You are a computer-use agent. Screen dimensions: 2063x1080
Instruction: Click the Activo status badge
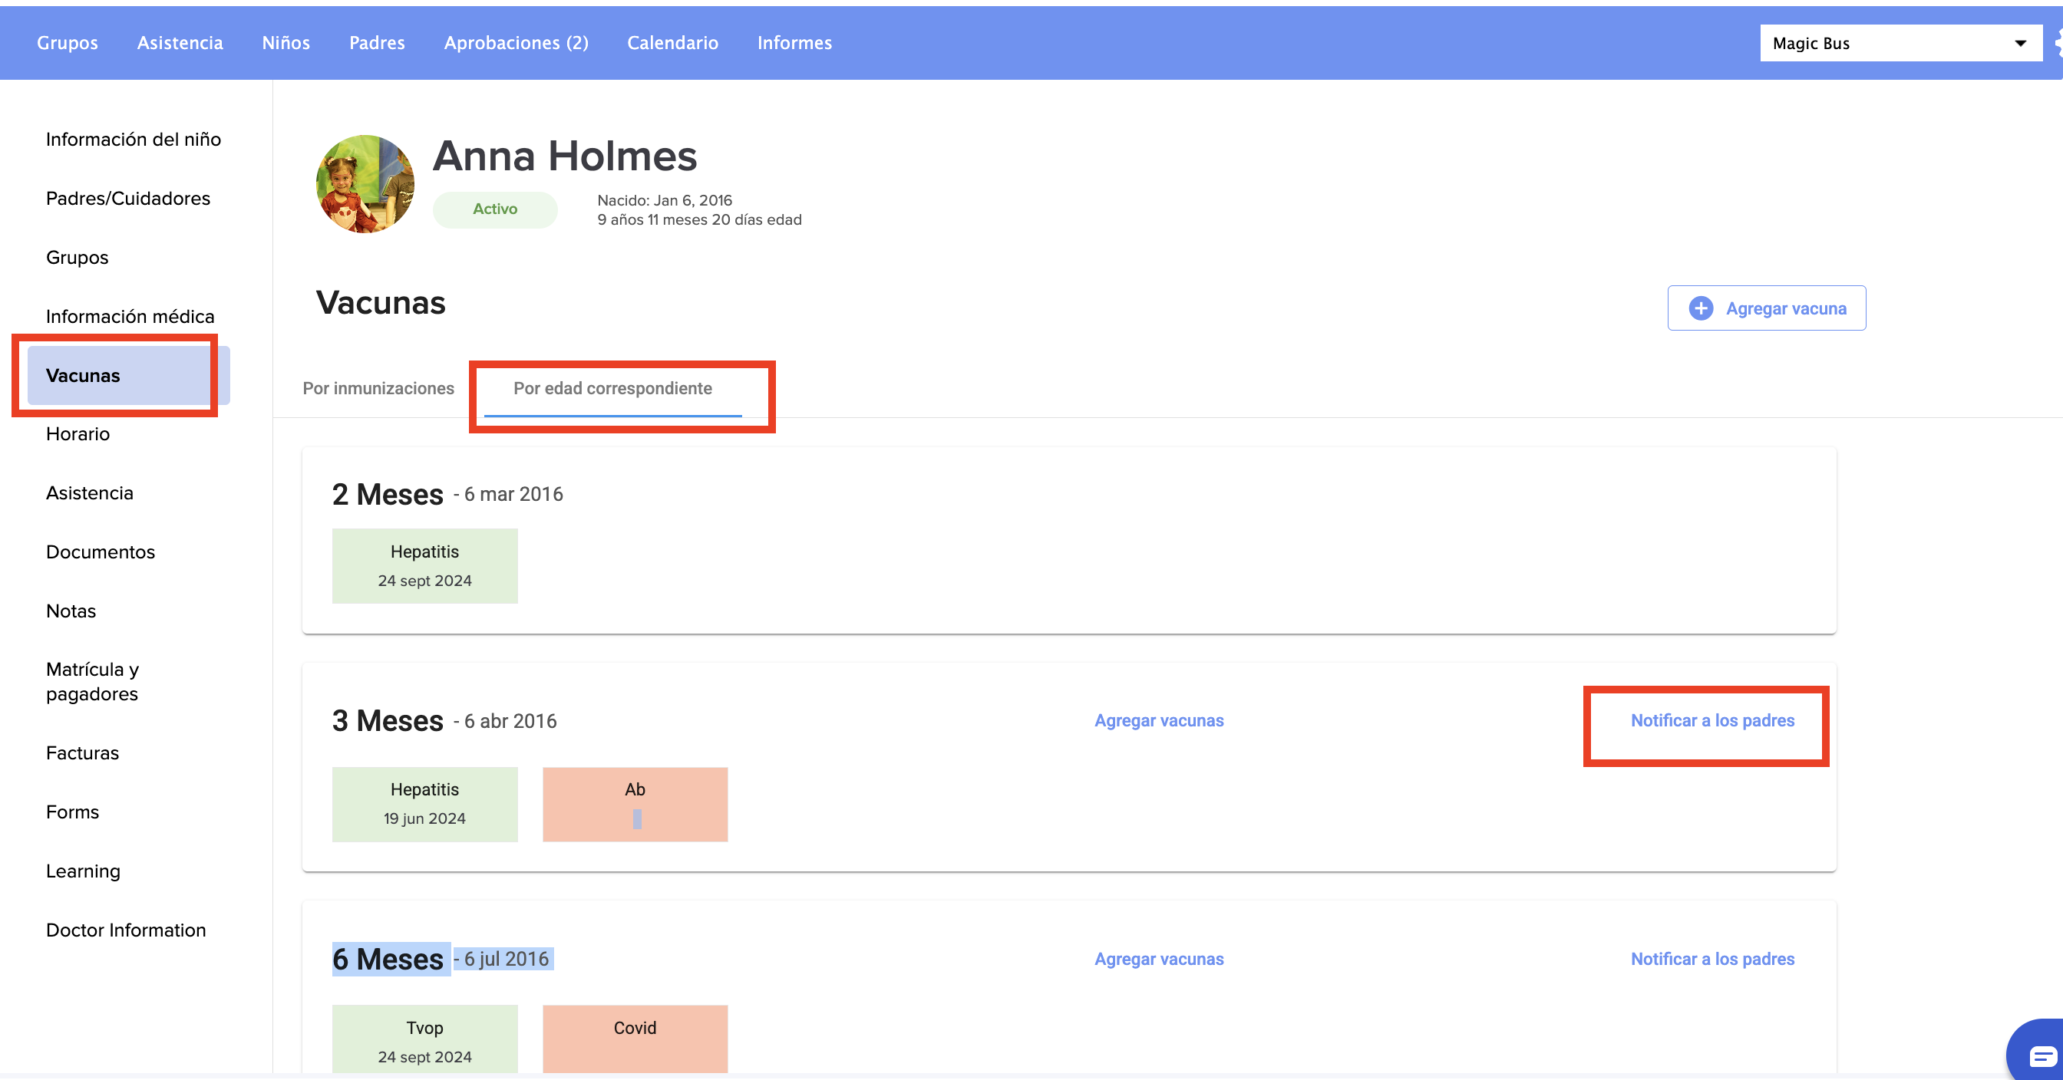494,209
